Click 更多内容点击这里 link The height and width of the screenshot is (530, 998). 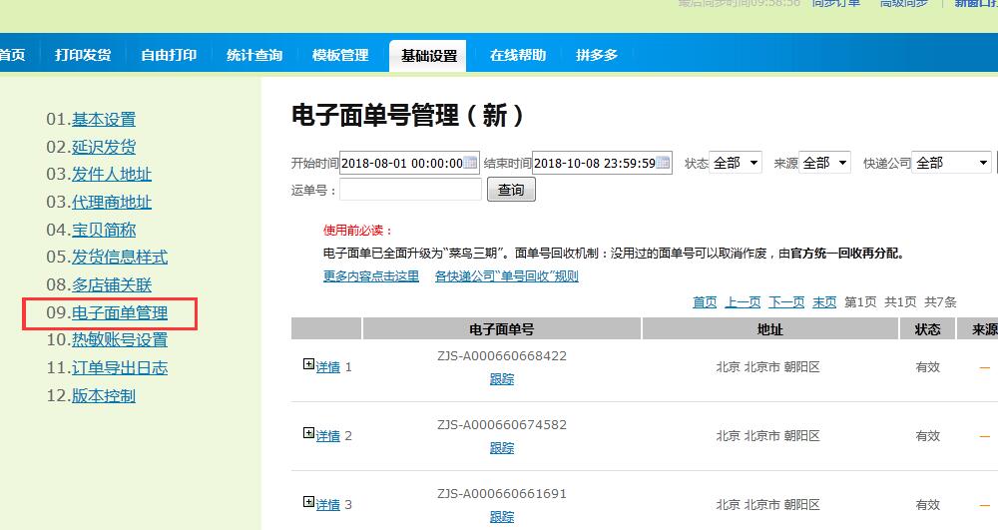[x=370, y=276]
